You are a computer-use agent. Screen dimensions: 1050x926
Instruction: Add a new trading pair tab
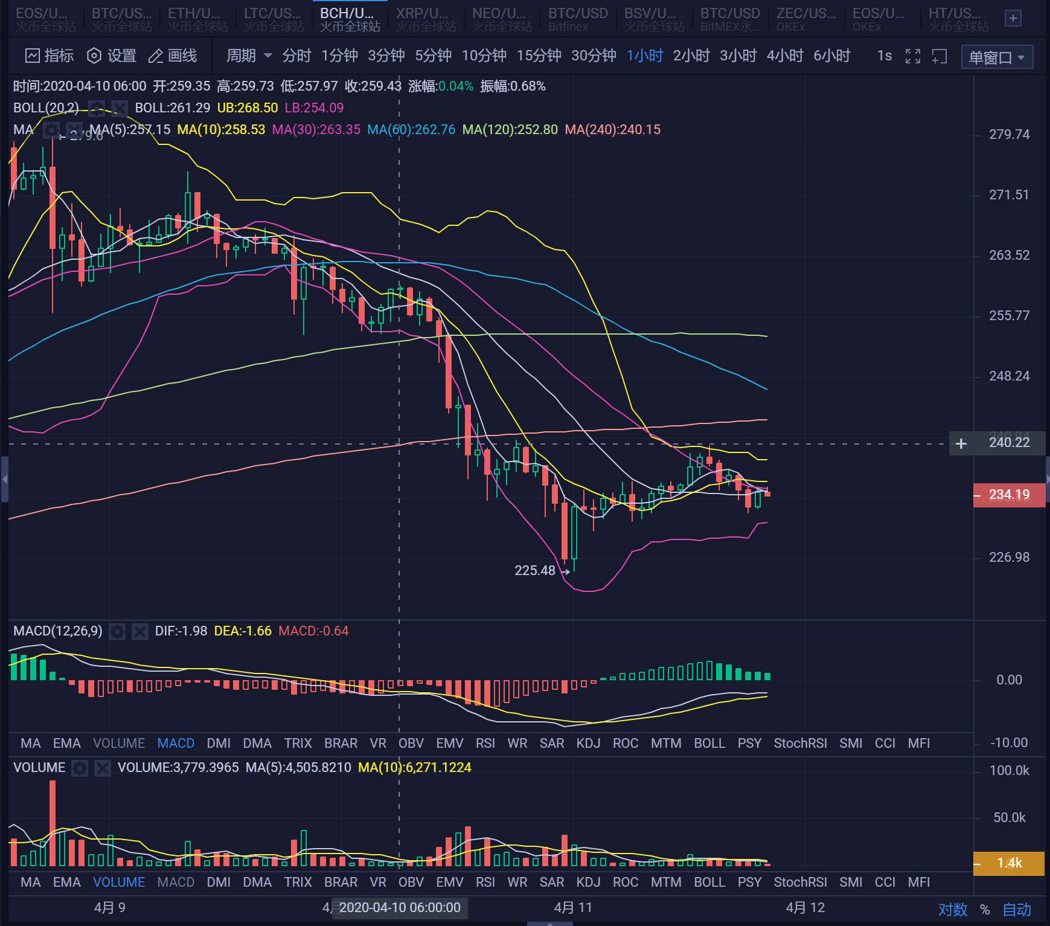pos(1013,19)
